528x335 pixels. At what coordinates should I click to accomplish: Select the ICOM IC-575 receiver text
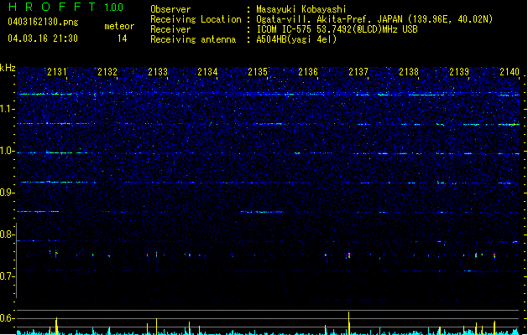[337, 29]
